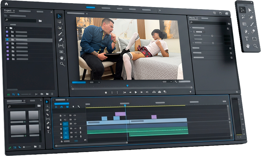261x156 pixels.
Task: Click the Home icon at top left
Action: [x=6, y=4]
